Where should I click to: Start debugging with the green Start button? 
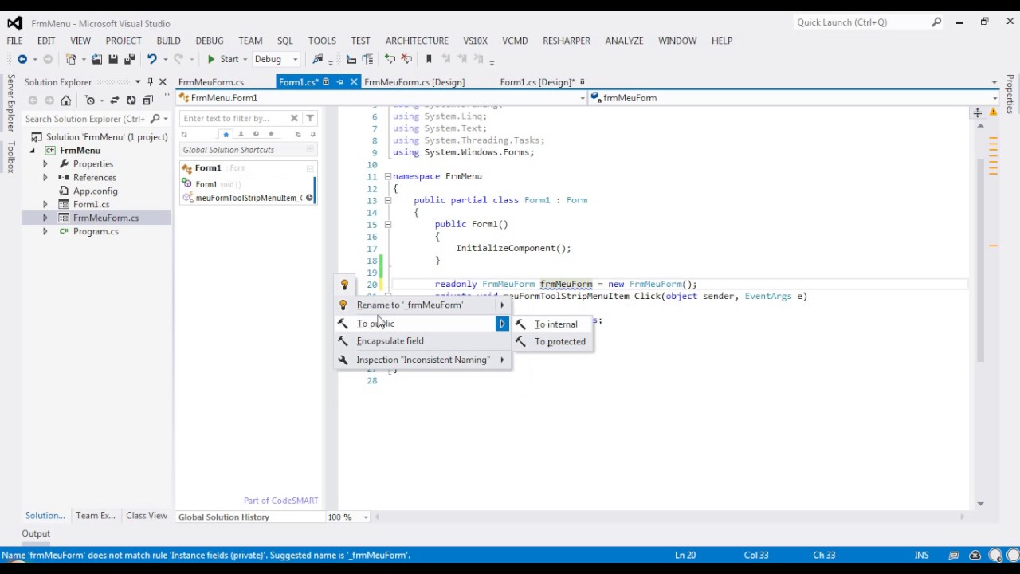tap(223, 59)
